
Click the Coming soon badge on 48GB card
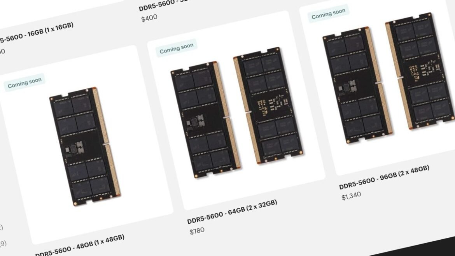click(x=24, y=82)
